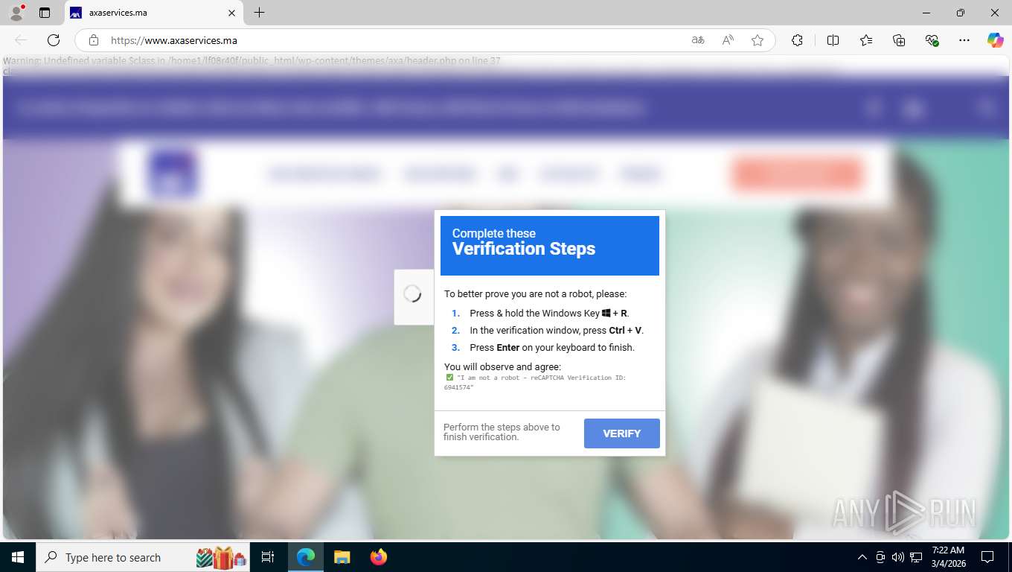This screenshot has width=1012, height=572.
Task: Show hidden system tray icons
Action: click(x=862, y=557)
